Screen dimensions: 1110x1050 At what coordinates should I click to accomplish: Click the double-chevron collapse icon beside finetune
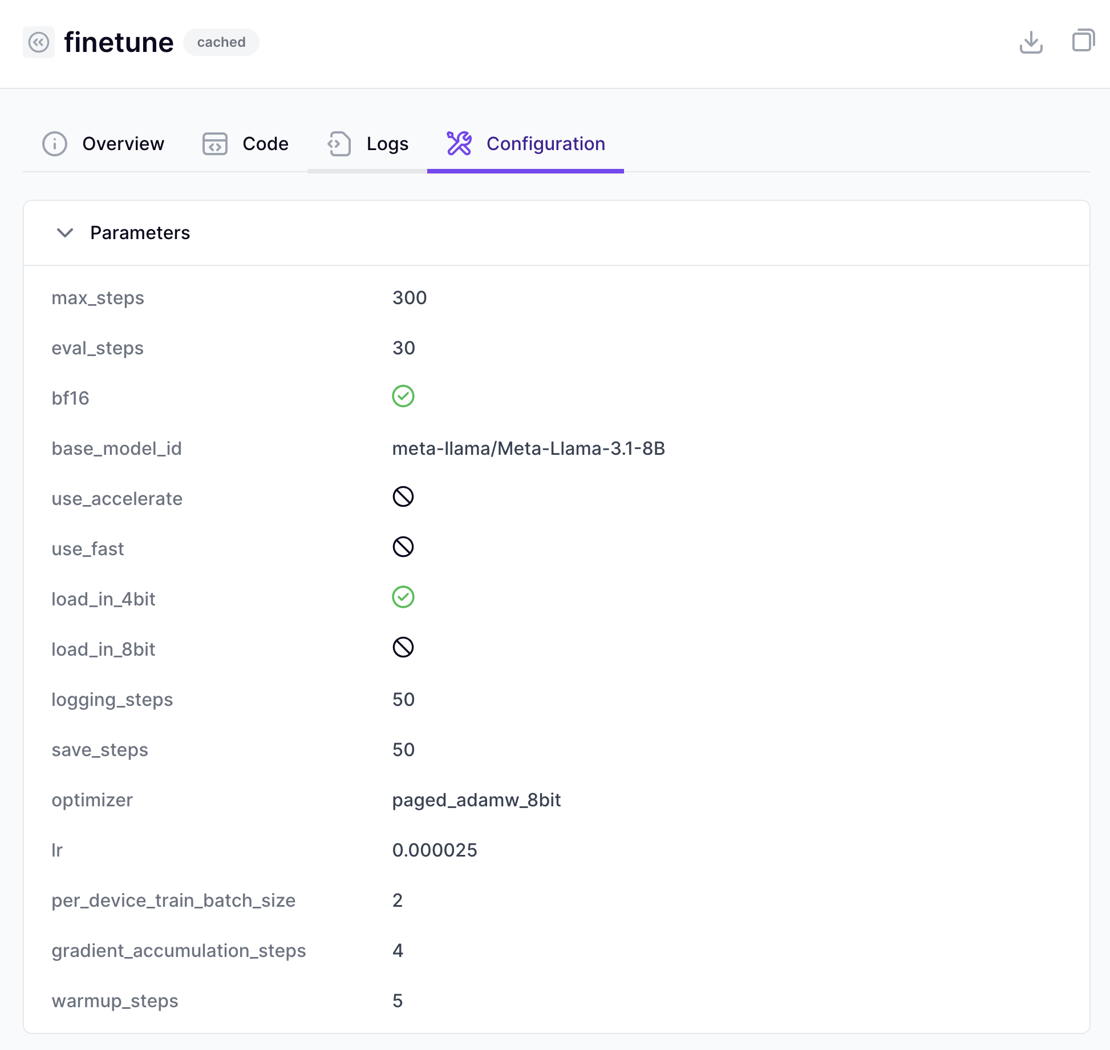(38, 42)
